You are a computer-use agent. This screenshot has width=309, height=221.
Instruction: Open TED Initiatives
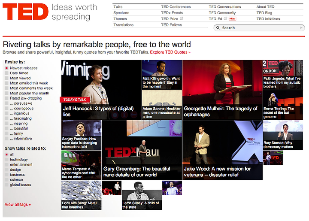pyautogui.click(x=268, y=19)
